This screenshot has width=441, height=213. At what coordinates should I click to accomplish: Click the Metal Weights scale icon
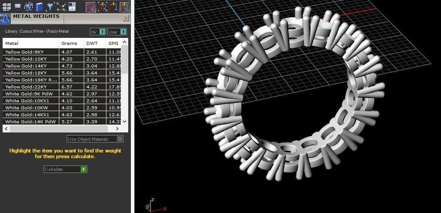pos(5,19)
